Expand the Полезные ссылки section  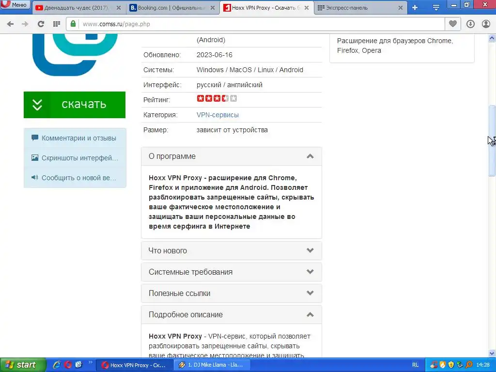click(x=231, y=293)
